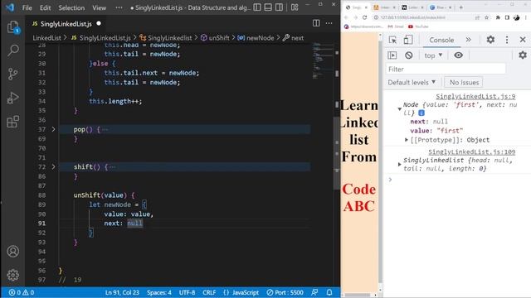The width and height of the screenshot is (531, 298).
Task: Activate the DevTools inspect element picker
Action: pyautogui.click(x=392, y=40)
